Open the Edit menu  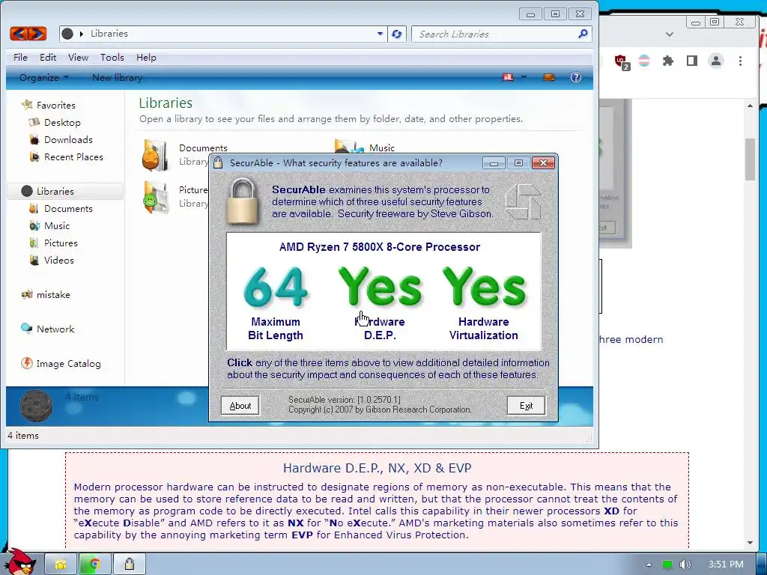[48, 57]
